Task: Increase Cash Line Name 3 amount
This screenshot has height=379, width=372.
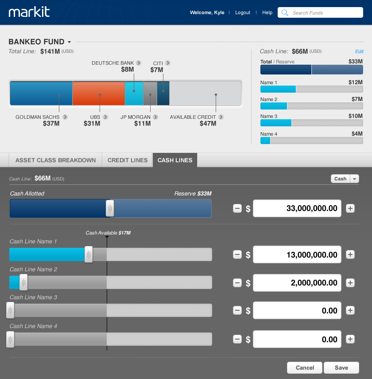Action: [x=350, y=310]
